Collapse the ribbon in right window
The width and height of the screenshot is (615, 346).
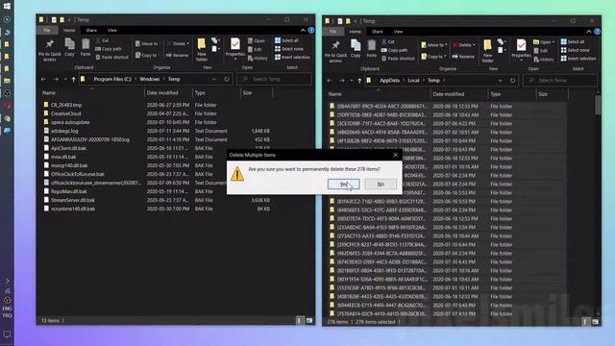click(589, 32)
